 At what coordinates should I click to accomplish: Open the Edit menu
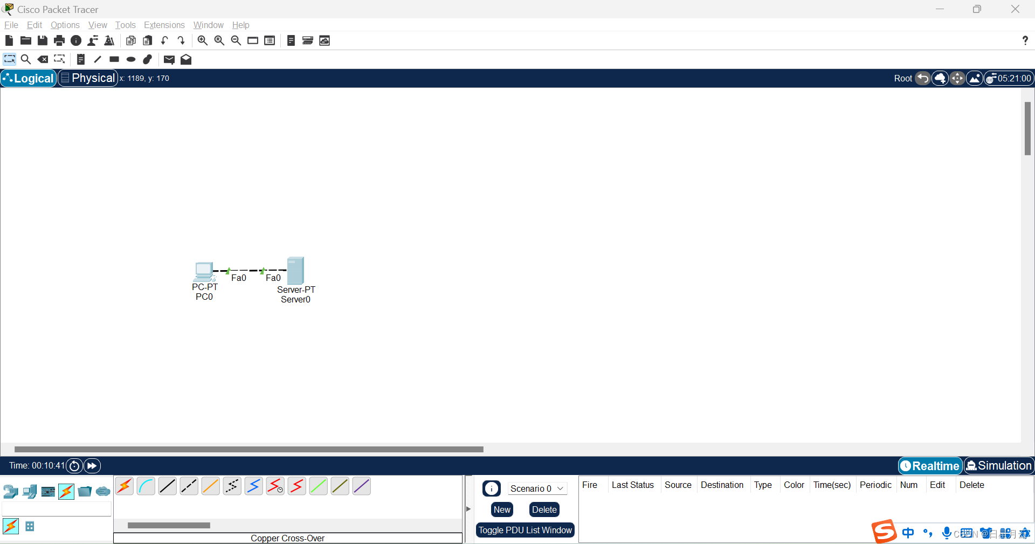coord(34,25)
